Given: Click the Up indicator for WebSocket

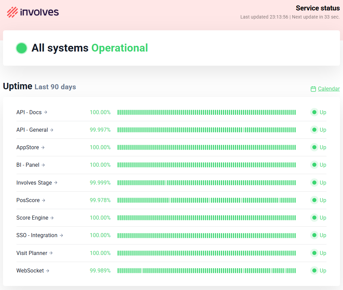Looking at the screenshot, I should tap(318, 270).
